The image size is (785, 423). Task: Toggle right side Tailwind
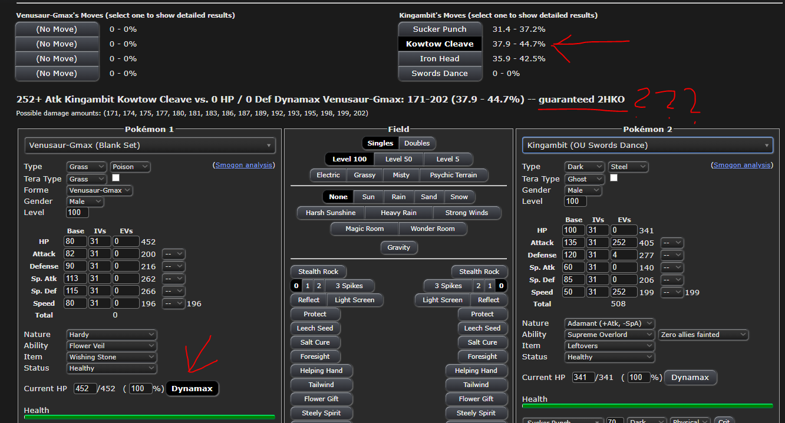click(x=476, y=385)
